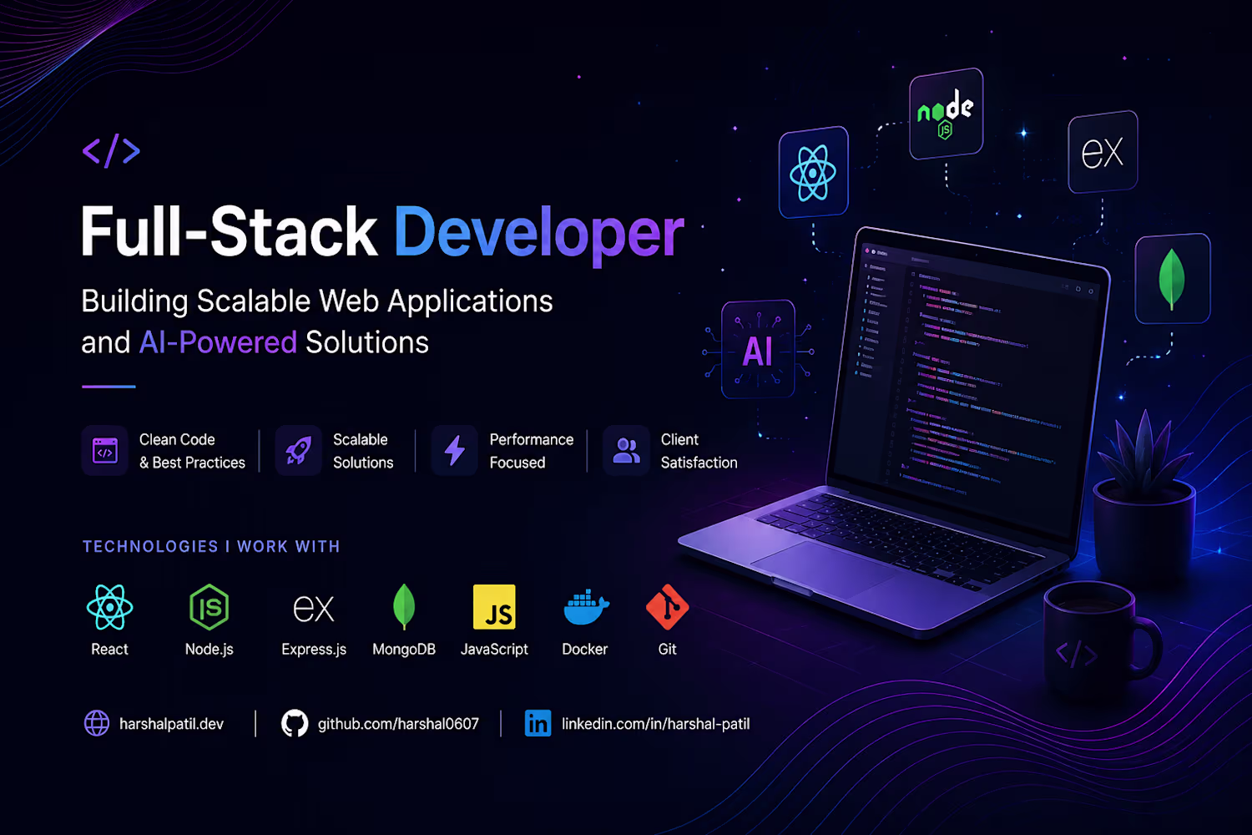Select the potted plant beside the laptop
1252x835 pixels.
[1144, 497]
